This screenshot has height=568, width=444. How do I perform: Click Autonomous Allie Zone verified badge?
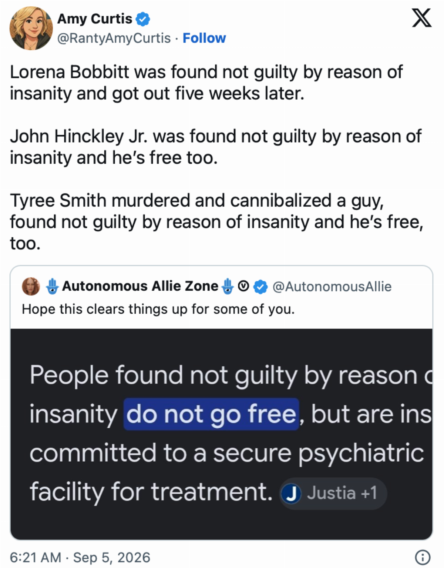pos(260,287)
